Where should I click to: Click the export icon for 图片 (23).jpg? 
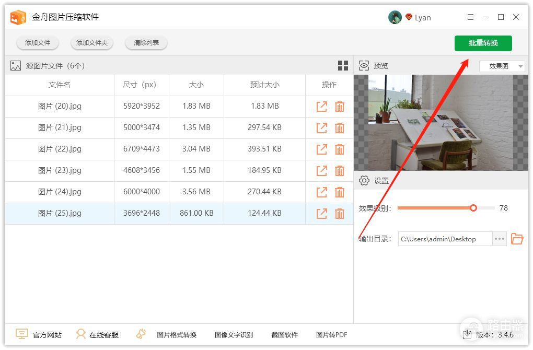tap(322, 171)
